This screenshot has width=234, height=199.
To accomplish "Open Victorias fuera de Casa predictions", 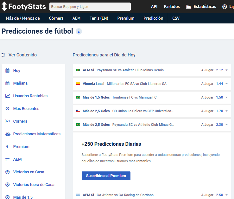I will 34,185.
